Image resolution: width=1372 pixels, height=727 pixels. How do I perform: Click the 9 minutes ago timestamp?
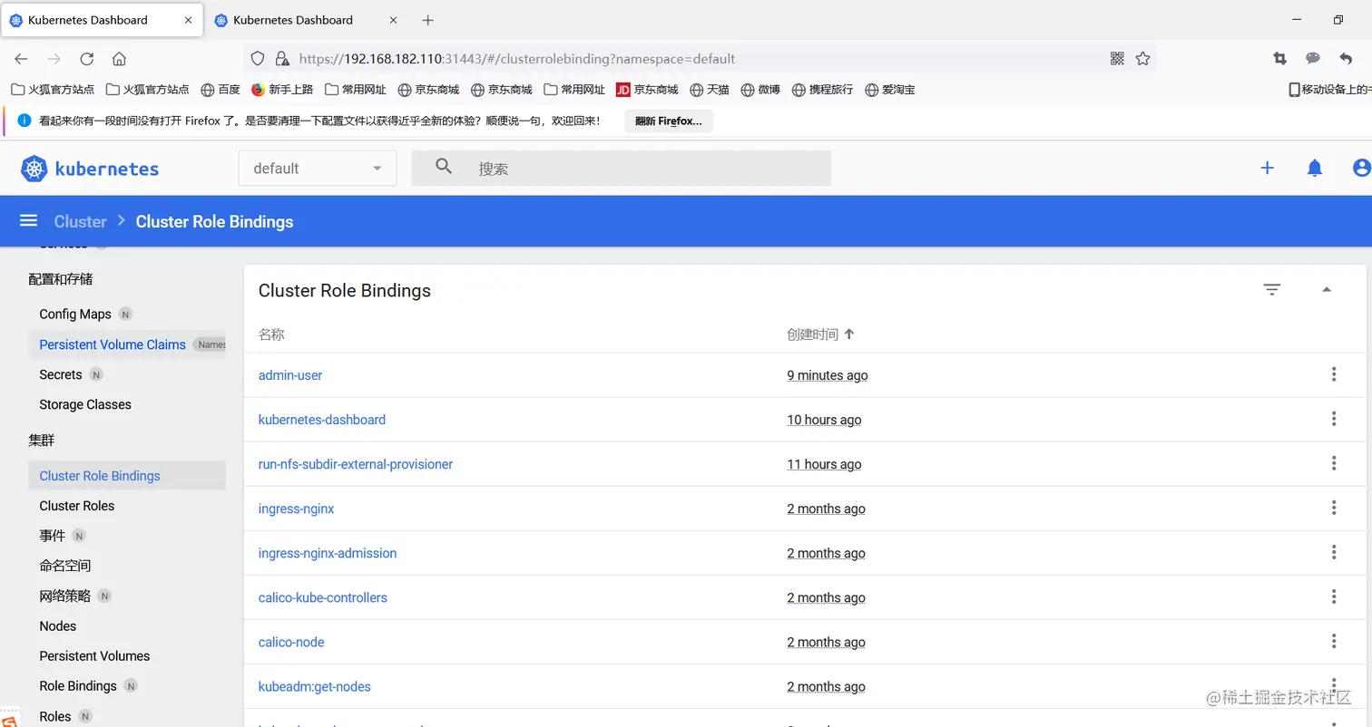tap(828, 375)
